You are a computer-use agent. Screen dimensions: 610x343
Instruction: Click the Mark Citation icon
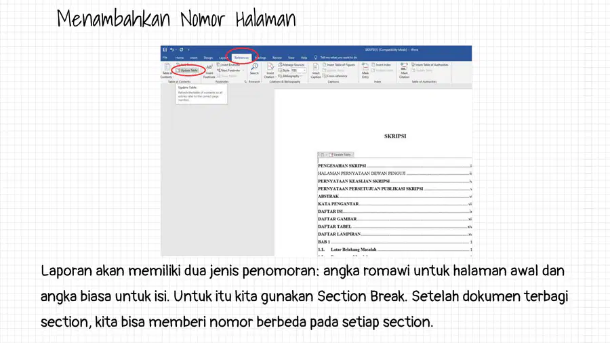coord(404,66)
